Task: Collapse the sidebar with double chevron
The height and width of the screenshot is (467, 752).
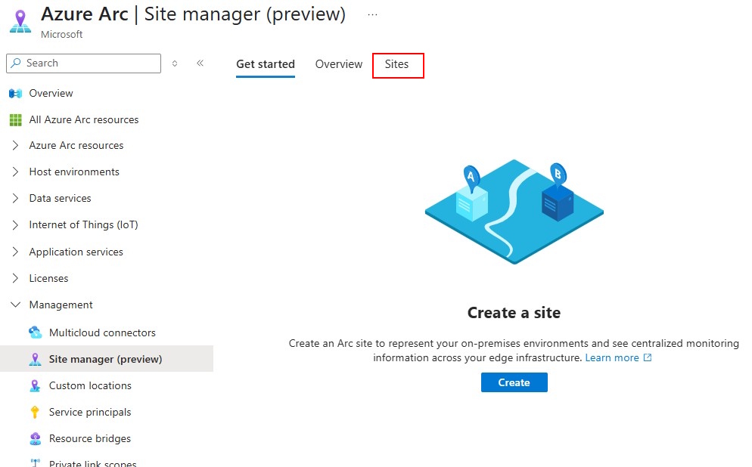Action: pos(200,63)
